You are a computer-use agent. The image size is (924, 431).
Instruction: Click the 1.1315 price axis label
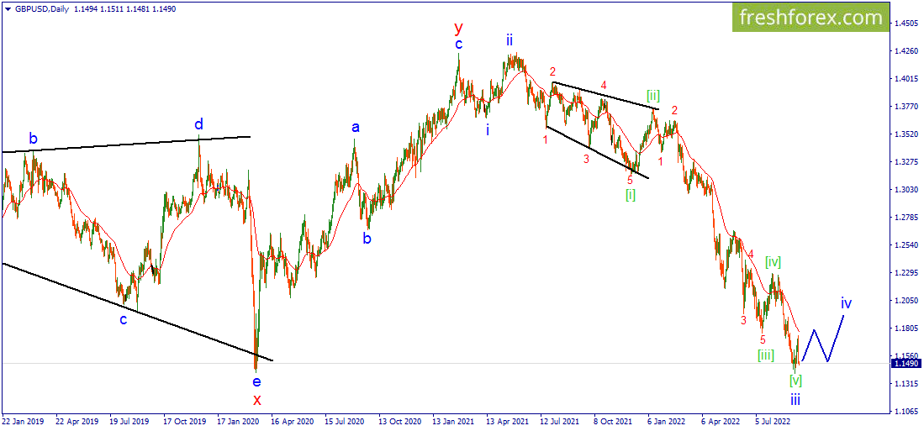(906, 383)
